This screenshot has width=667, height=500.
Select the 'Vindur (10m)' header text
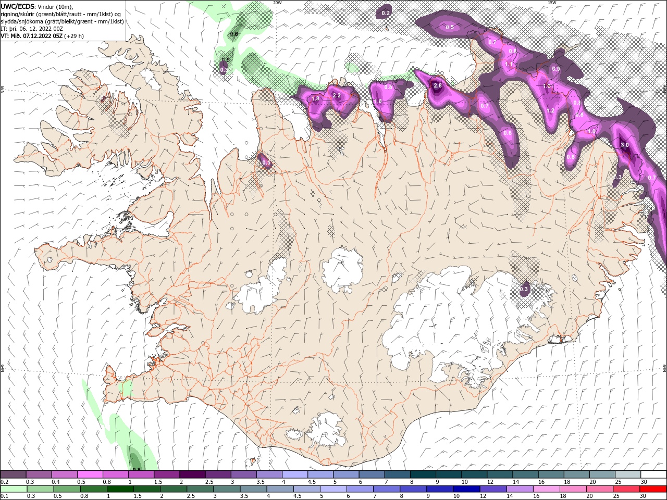pyautogui.click(x=56, y=6)
